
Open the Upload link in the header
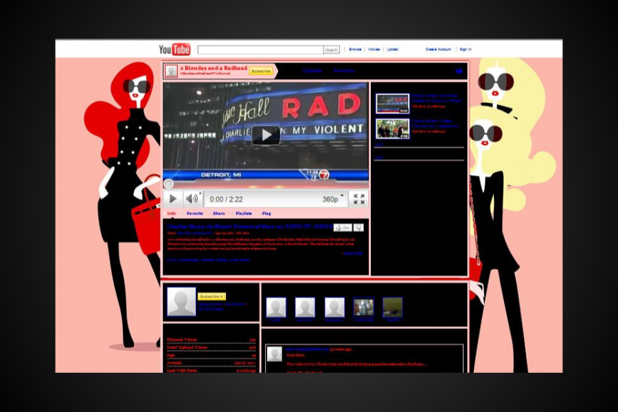coord(392,49)
